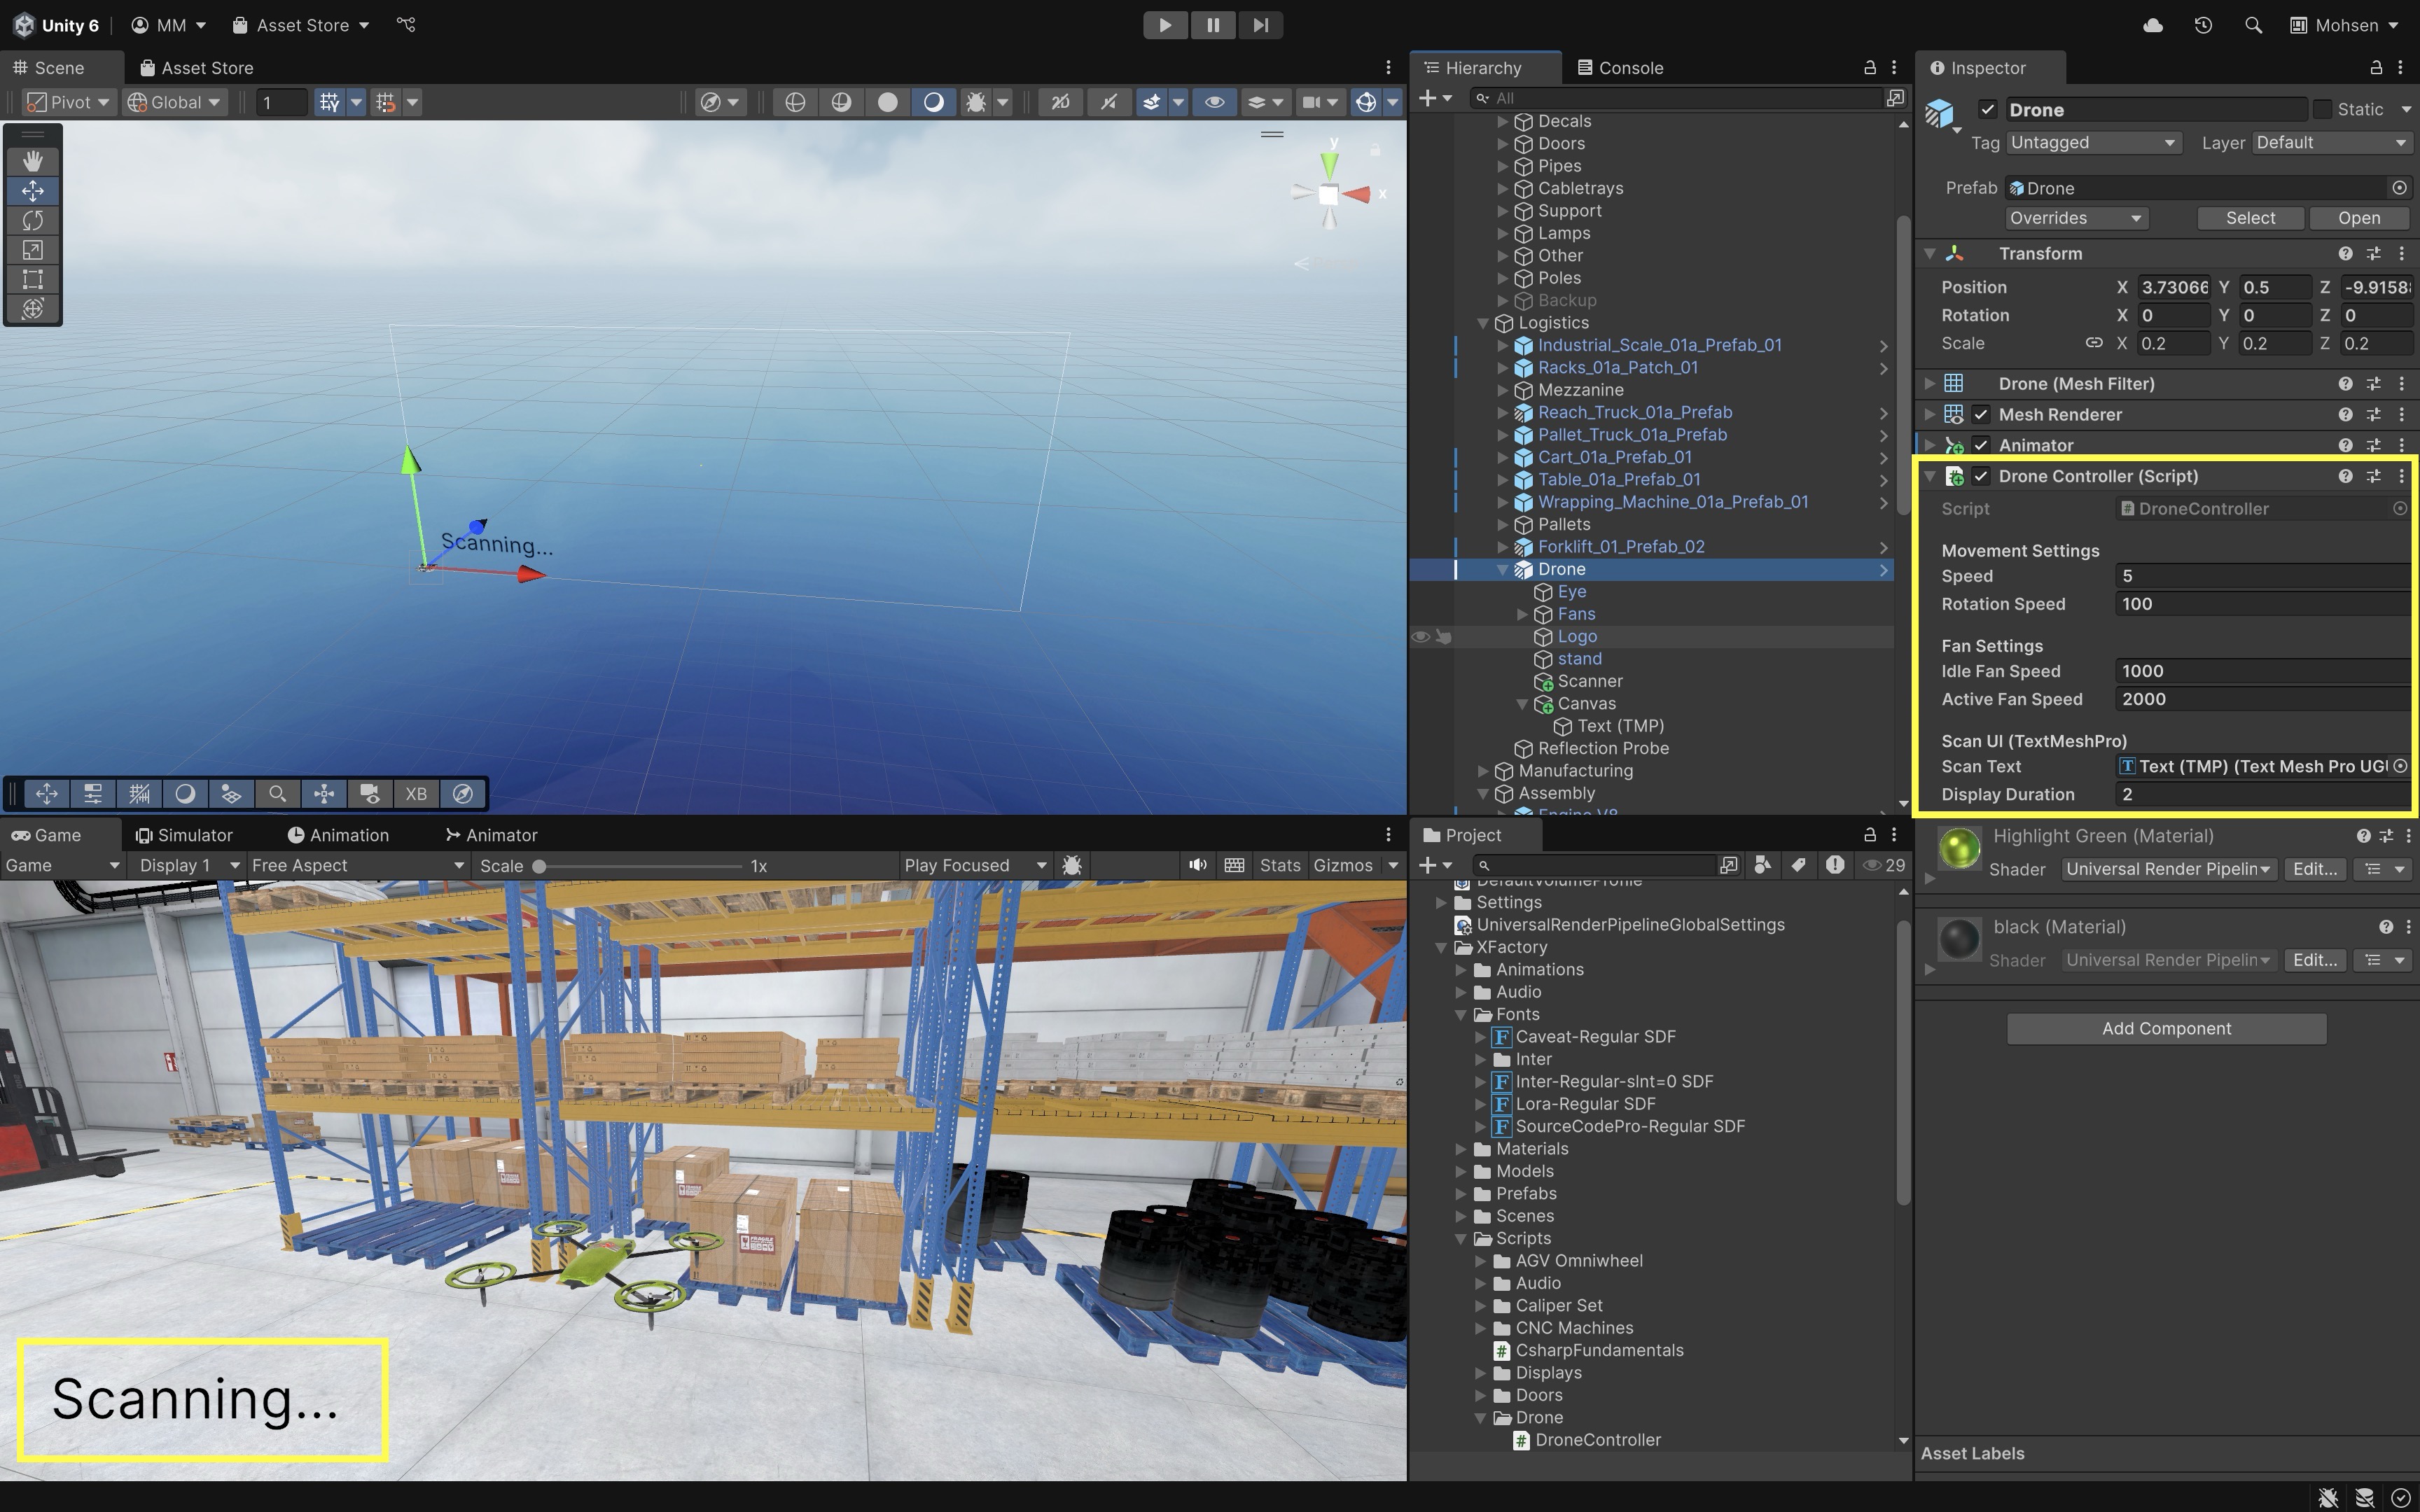This screenshot has height=1512, width=2420.
Task: Open the Undo History icon
Action: pyautogui.click(x=2203, y=25)
